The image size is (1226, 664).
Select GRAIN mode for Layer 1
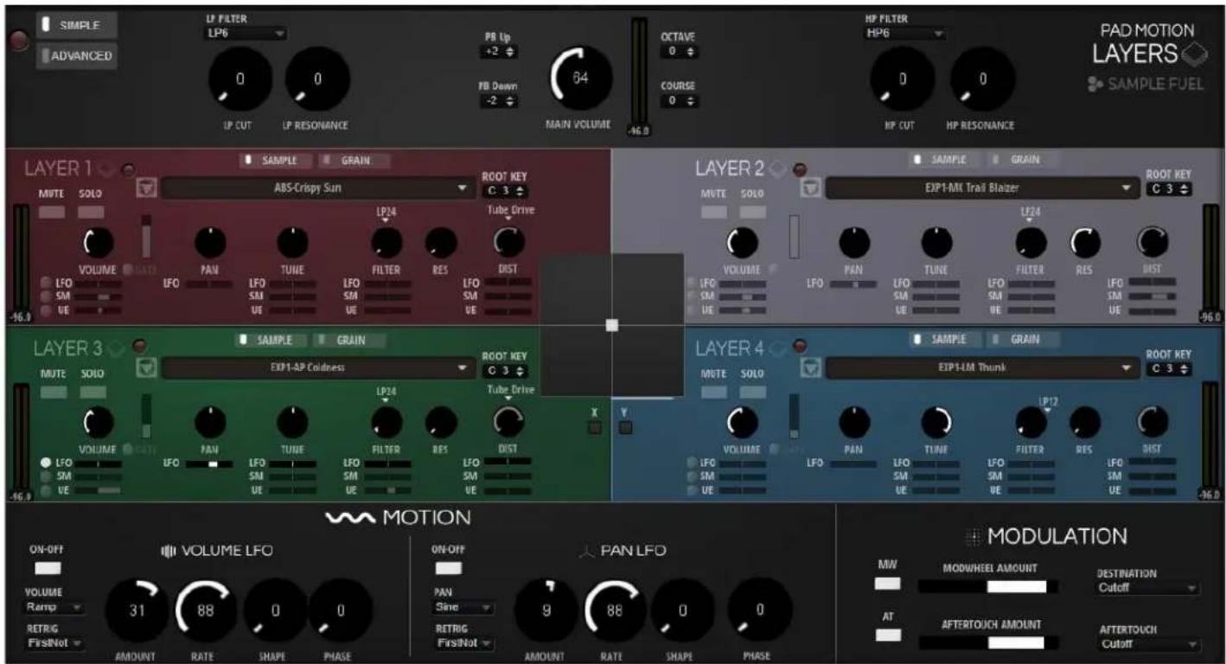pos(354,161)
